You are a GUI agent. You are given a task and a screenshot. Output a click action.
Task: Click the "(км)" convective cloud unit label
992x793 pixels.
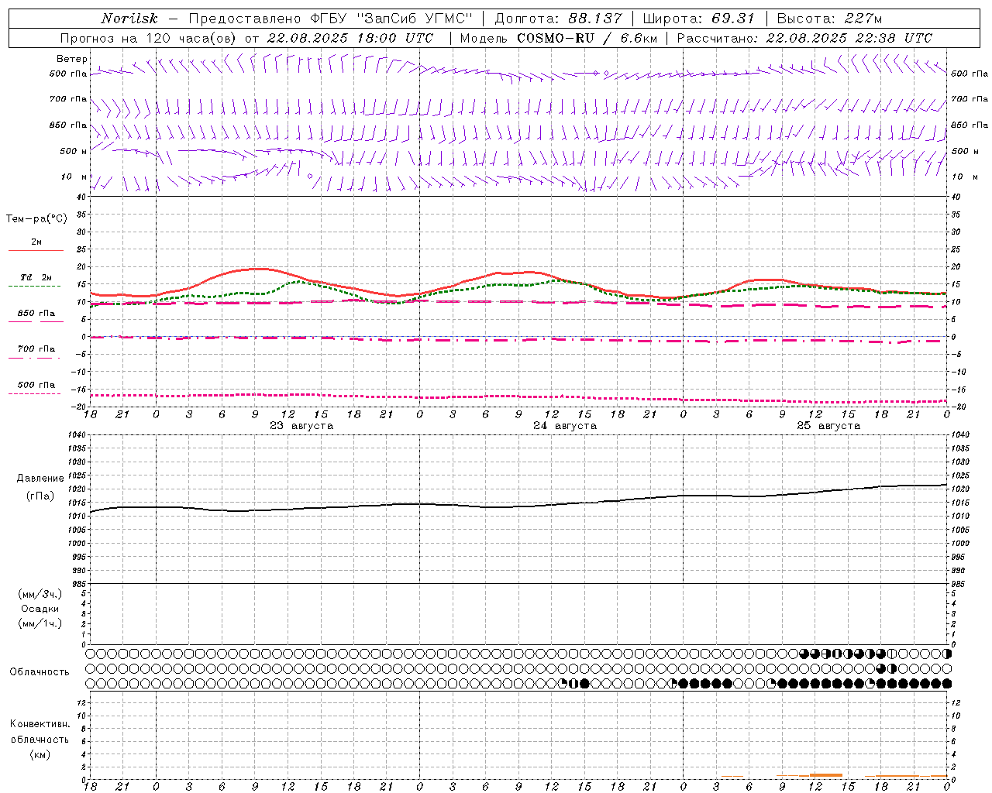pyautogui.click(x=40, y=754)
